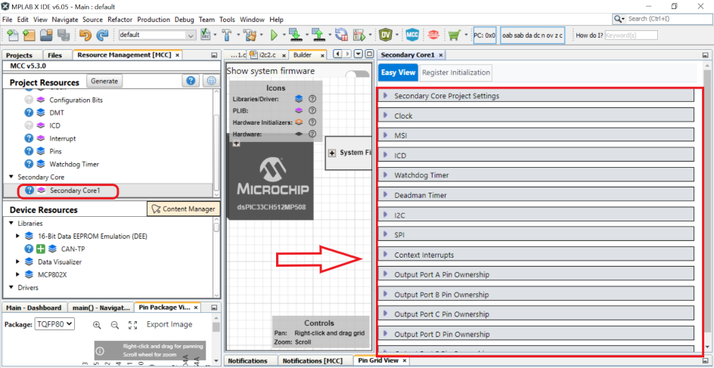This screenshot has height=368, width=714.
Task: Switch to the Projects tab
Action: [19, 55]
